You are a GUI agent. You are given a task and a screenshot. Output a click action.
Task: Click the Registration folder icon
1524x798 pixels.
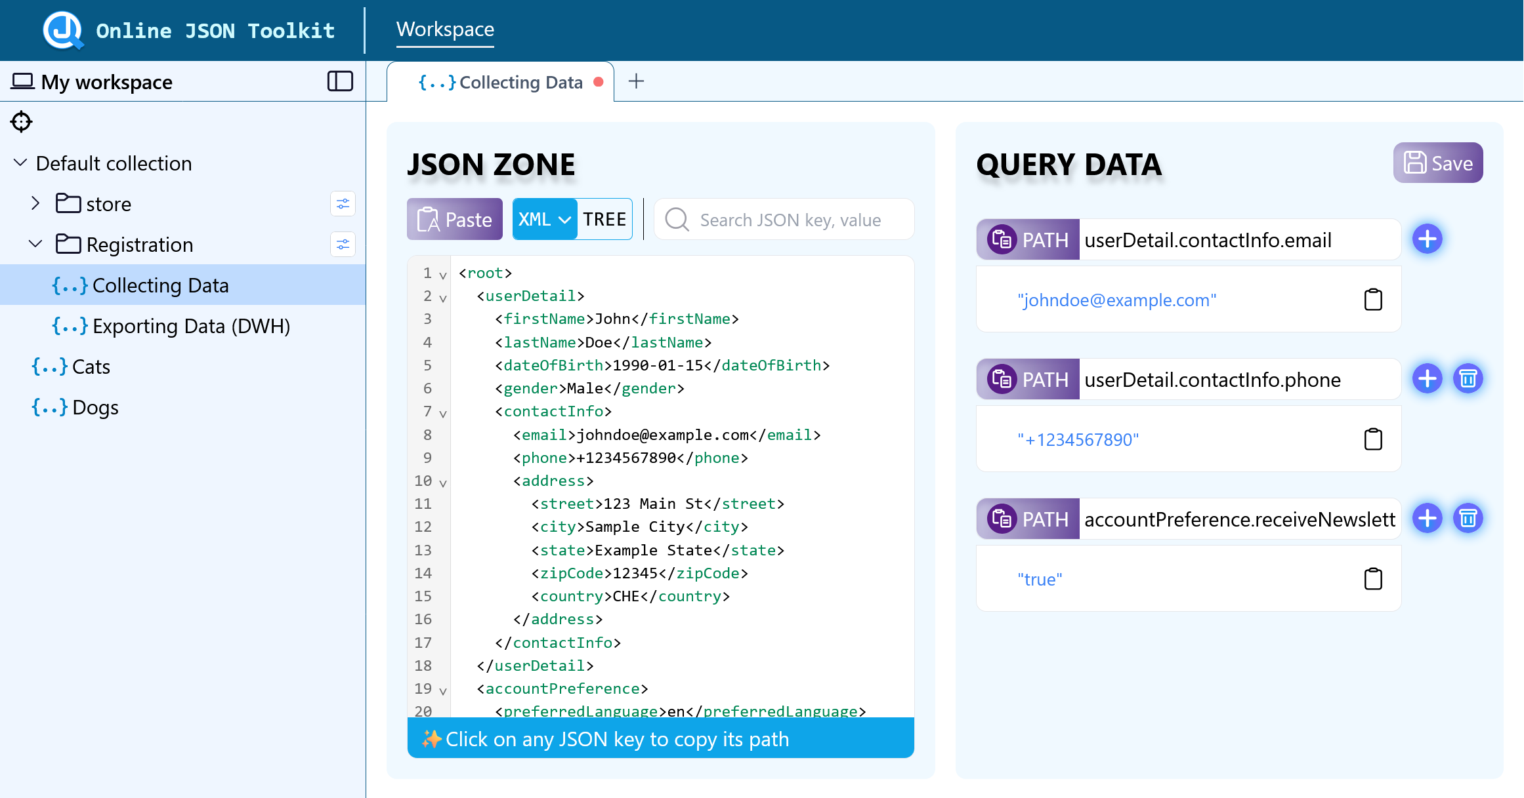68,244
